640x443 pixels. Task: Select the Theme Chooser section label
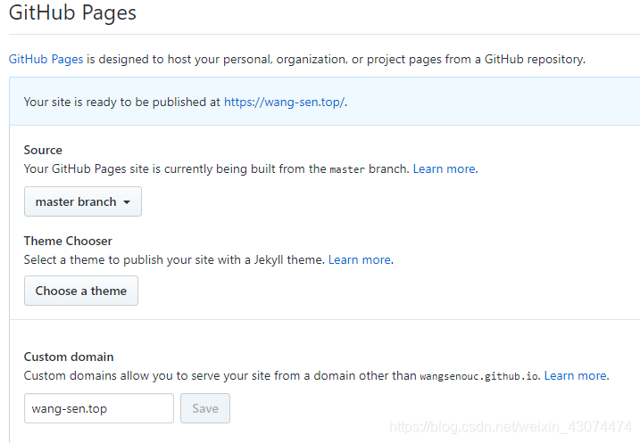68,241
